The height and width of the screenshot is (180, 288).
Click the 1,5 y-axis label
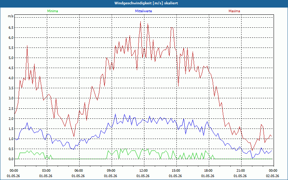[11, 129]
